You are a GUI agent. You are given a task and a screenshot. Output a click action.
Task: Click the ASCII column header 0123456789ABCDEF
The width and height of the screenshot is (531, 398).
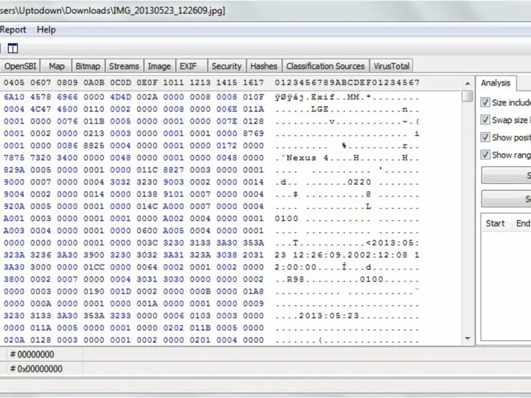click(x=347, y=83)
